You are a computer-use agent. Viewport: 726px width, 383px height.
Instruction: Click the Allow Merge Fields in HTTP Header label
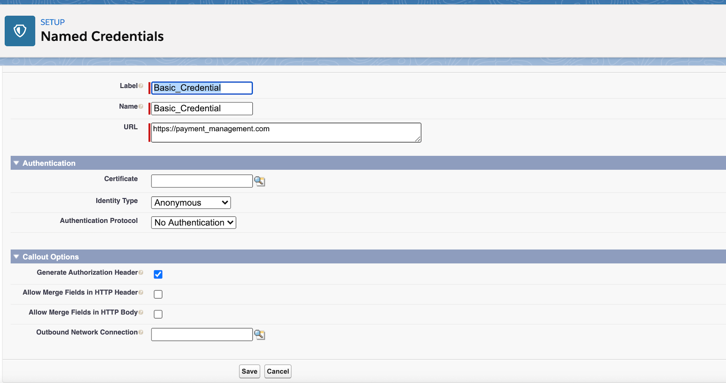pos(80,292)
